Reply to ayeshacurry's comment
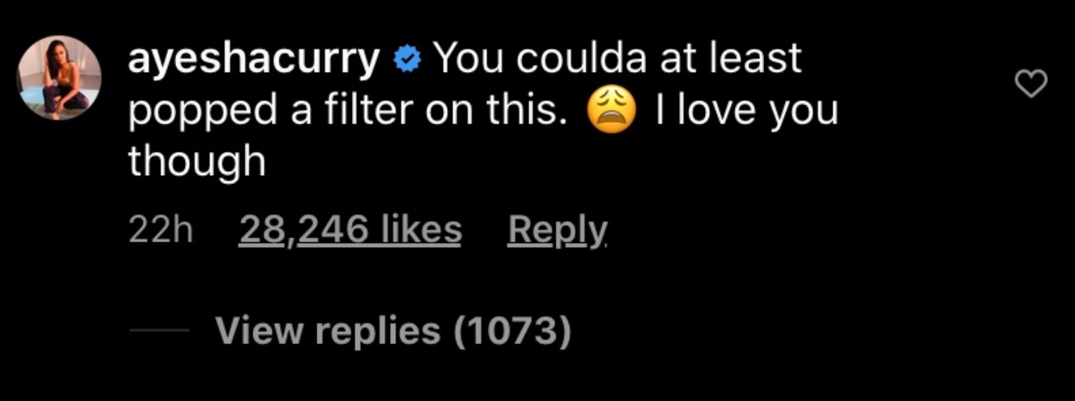This screenshot has width=1075, height=401. 557,229
